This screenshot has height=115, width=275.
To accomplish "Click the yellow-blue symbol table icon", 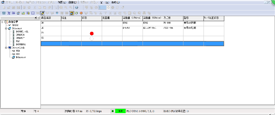I will pyautogui.click(x=28, y=13).
